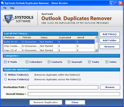
Task: Select the Across Folder(s) radio option
Action: point(6,79)
